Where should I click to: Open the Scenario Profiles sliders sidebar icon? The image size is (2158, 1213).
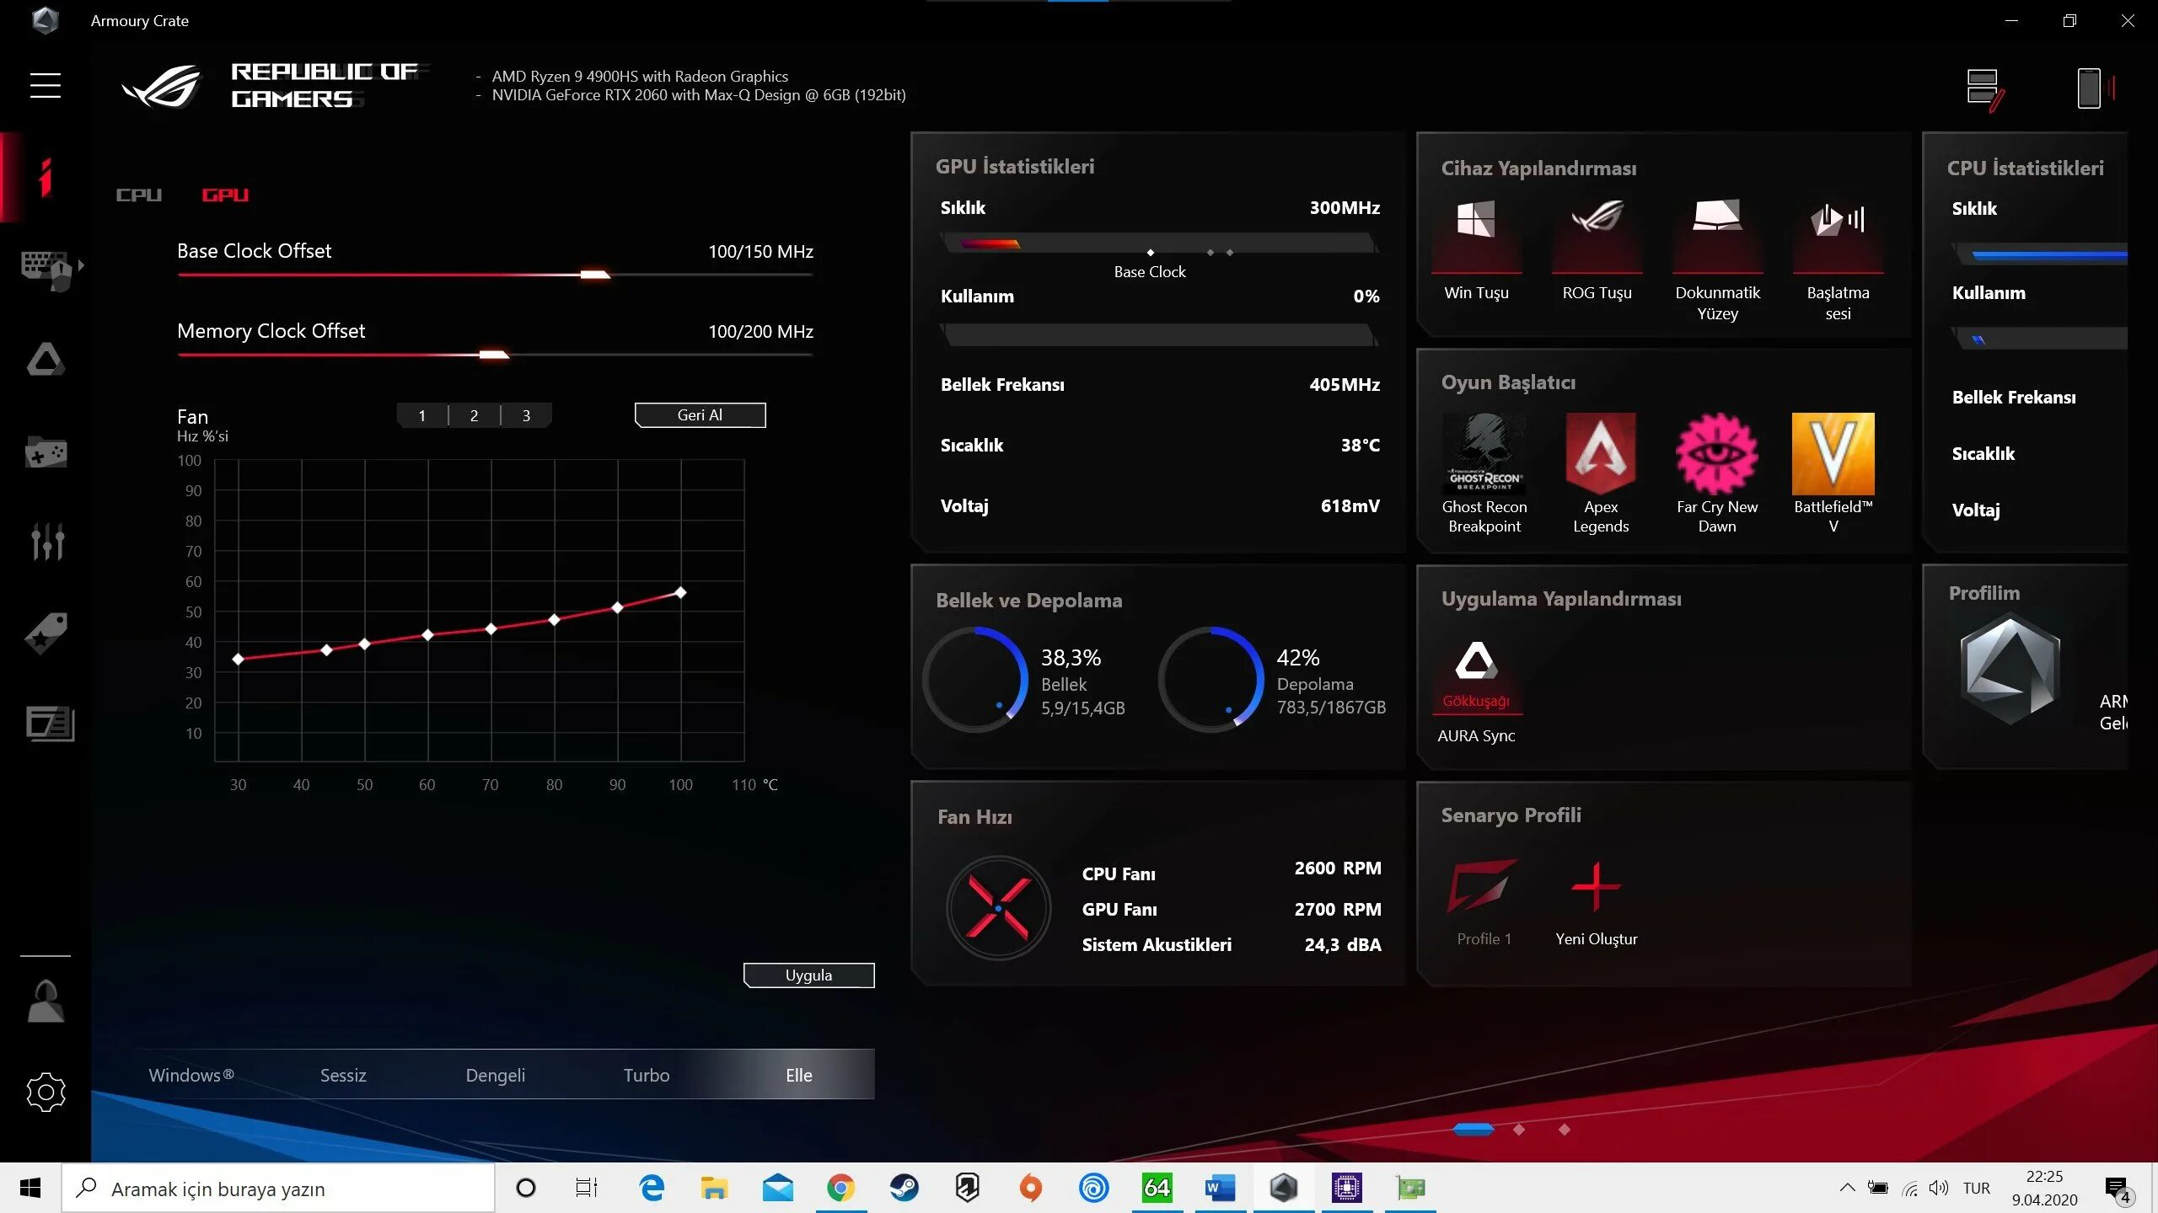coord(47,542)
